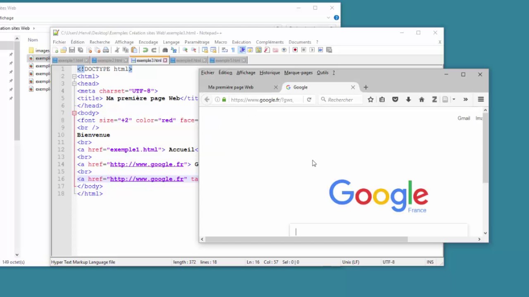Viewport: 529px width, 297px height.
Task: Click the New file icon in Notepad++
Action: point(55,50)
